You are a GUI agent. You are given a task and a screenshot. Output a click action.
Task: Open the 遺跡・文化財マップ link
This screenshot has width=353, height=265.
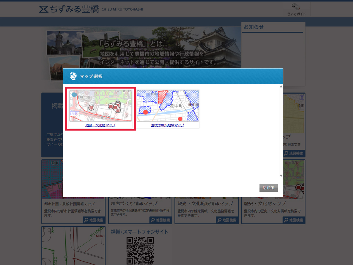click(100, 125)
